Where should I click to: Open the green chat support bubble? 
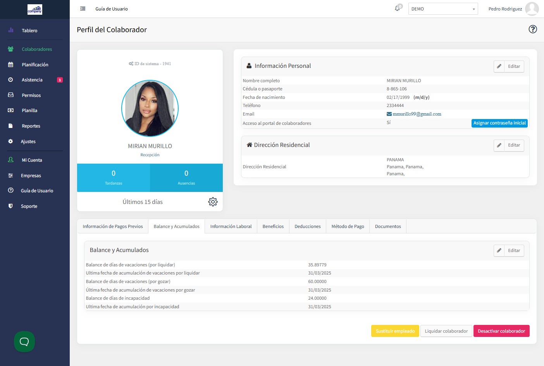pyautogui.click(x=24, y=342)
